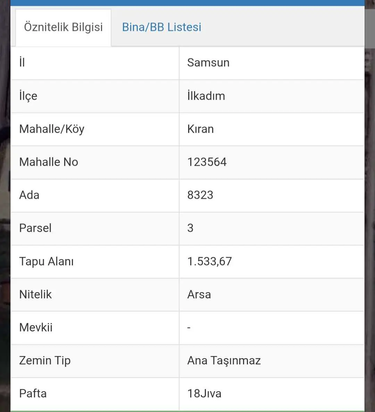Click the Tapu Alanı label
Image resolution: width=375 pixels, height=412 pixels.
[x=47, y=261]
